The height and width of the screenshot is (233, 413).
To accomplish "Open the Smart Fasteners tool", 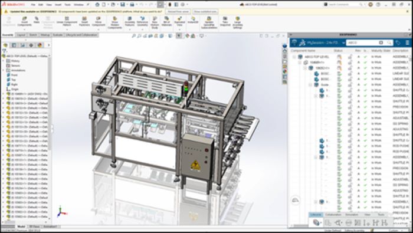I will (84, 21).
